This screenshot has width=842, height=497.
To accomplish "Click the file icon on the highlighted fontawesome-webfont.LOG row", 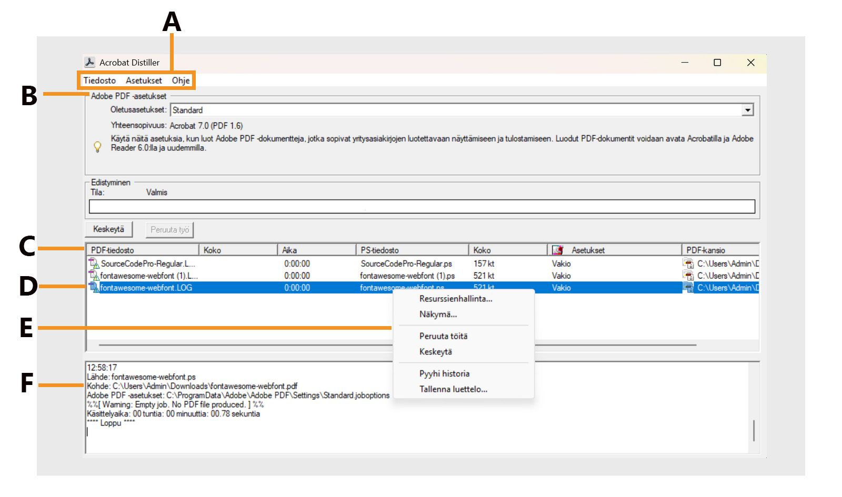I will [93, 288].
